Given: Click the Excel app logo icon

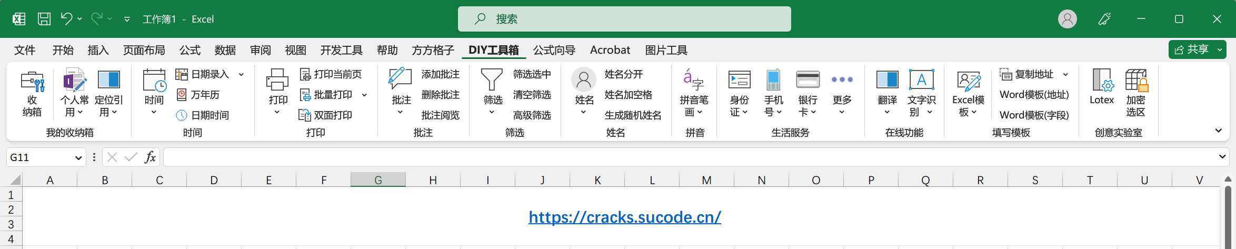Looking at the screenshot, I should 19,19.
